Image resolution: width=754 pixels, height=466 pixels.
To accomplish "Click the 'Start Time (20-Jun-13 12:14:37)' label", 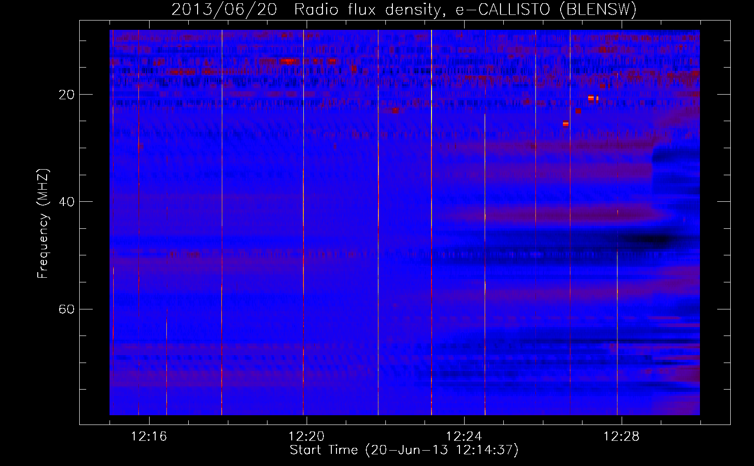I will 404,450.
